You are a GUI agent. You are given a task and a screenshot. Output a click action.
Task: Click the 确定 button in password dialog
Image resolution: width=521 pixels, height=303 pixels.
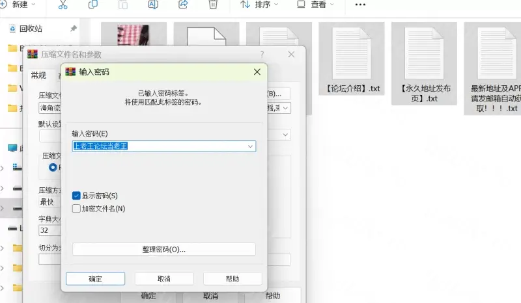[95, 279]
